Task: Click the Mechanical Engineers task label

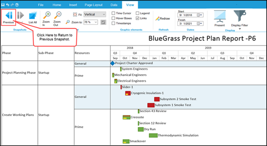Action: tap(130, 75)
